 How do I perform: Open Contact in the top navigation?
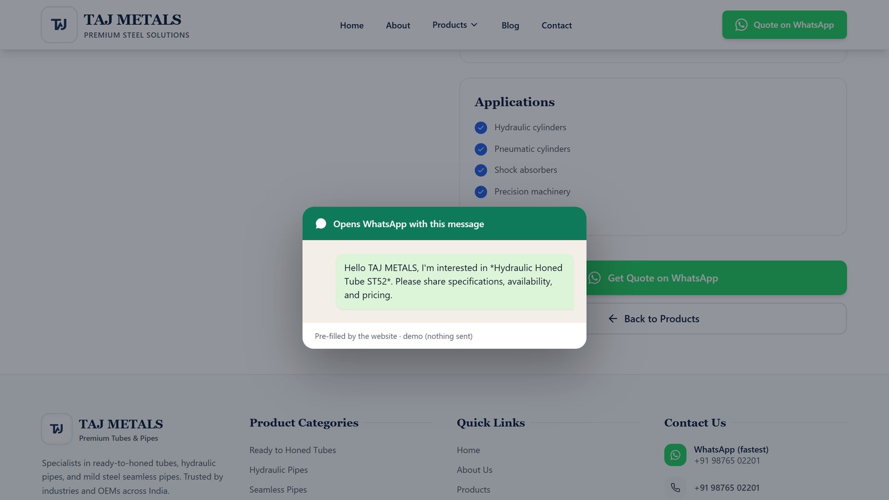click(557, 26)
